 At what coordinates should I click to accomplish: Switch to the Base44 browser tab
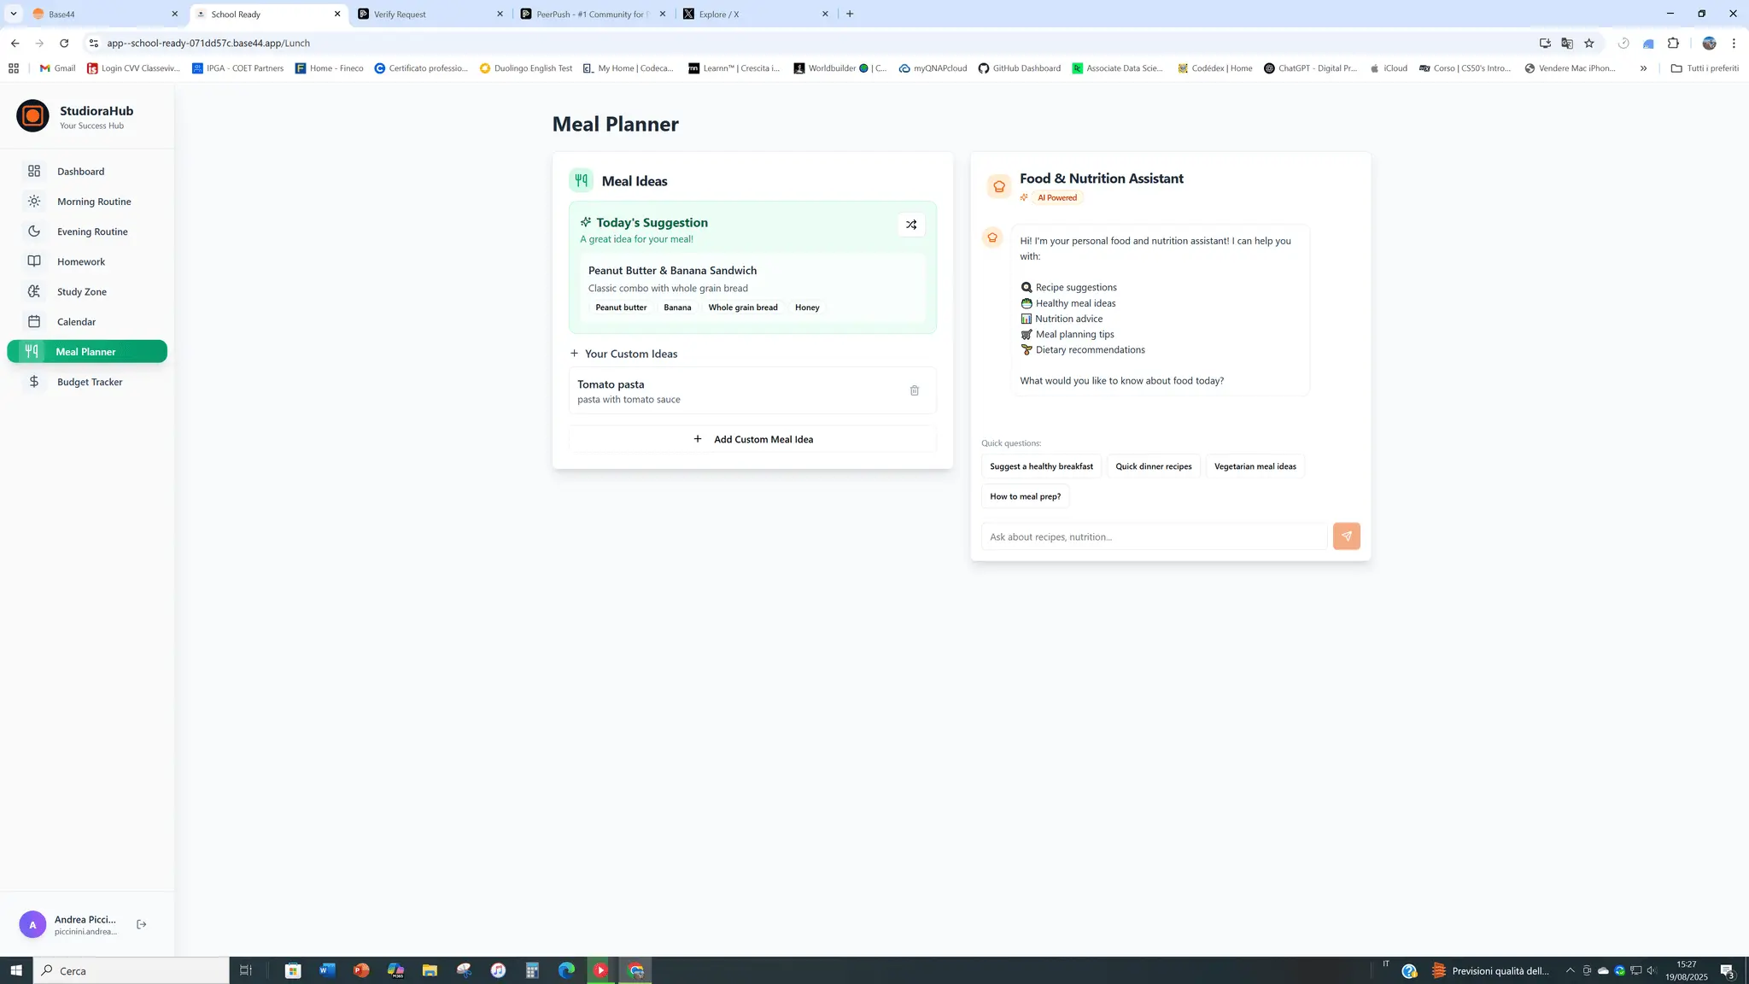104,14
